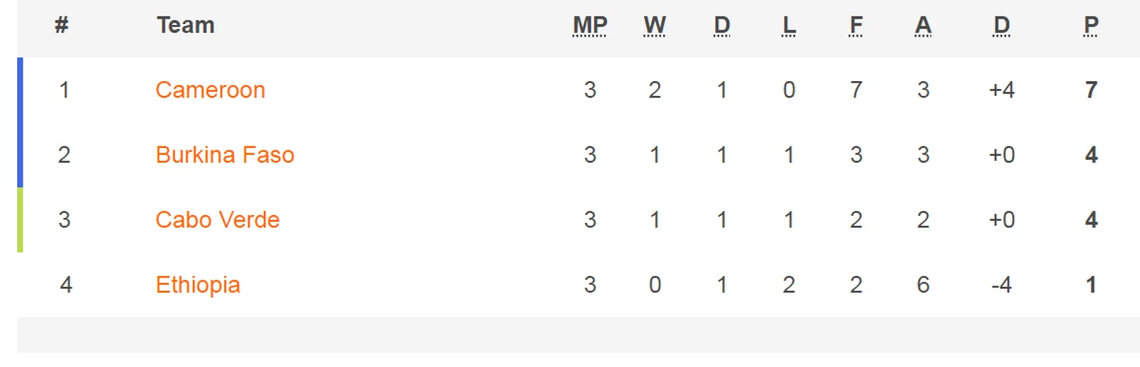
Task: Click Ethiopia's rank number 4
Action: [x=66, y=285]
